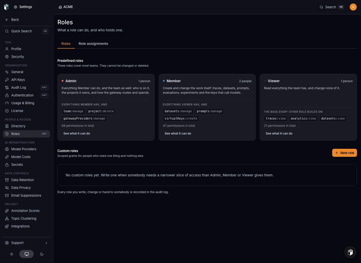Viewport: 361px width, 263px height.
Task: Click the Directory contact book icon
Action: [x=7, y=126]
